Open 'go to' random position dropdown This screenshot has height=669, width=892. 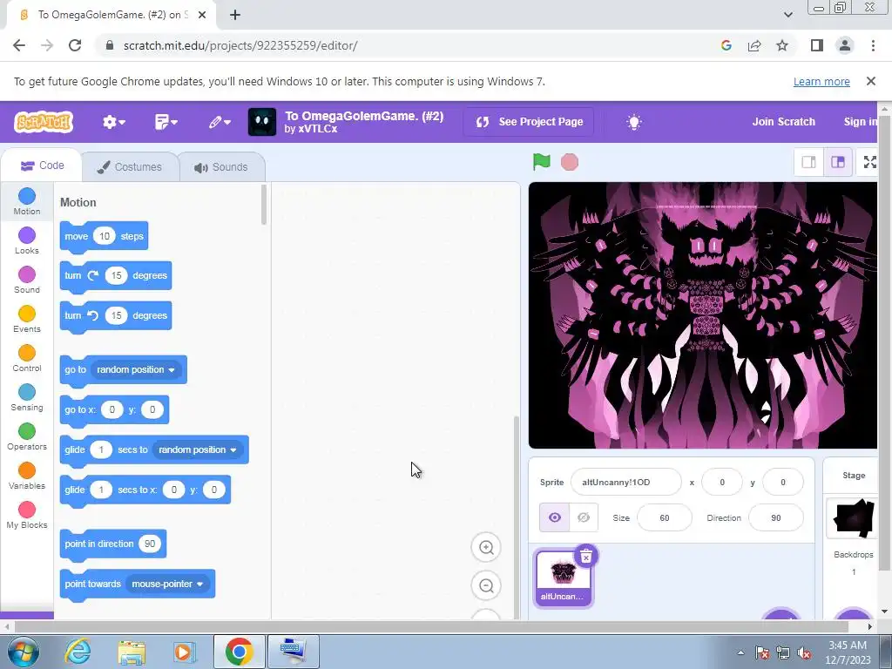coord(136,369)
